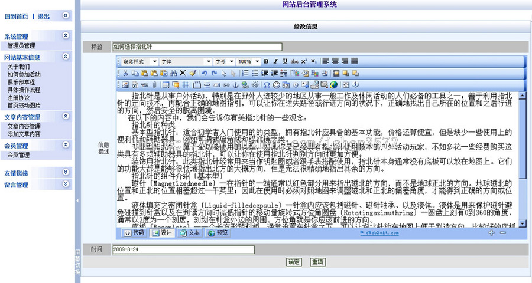Increase editor height with plus icon
This screenshot has height=283, width=532.
pos(492,232)
